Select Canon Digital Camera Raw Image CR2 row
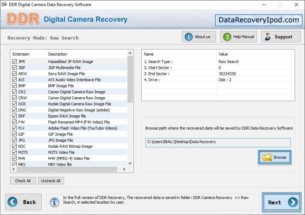The image size is (305, 215). [x=69, y=91]
